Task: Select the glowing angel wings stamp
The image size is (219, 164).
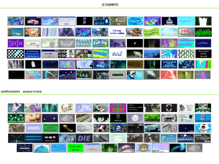Action: [x=67, y=43]
